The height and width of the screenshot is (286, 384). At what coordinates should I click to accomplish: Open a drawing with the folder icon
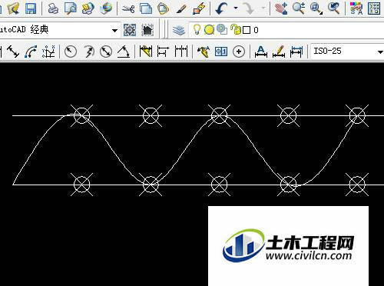13,8
